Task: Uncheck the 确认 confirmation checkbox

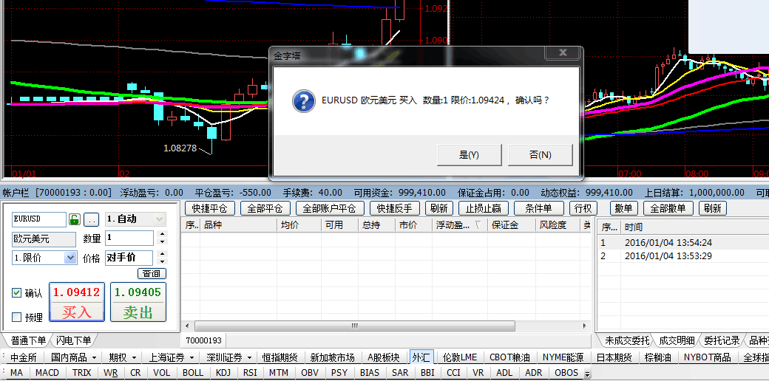Action: [x=17, y=293]
